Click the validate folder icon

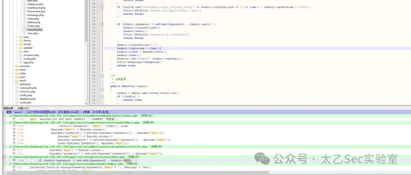click(x=21, y=48)
